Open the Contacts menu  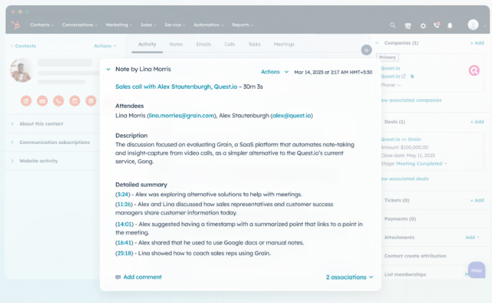coord(42,25)
